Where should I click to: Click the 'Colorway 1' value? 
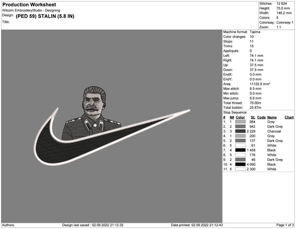[285, 22]
